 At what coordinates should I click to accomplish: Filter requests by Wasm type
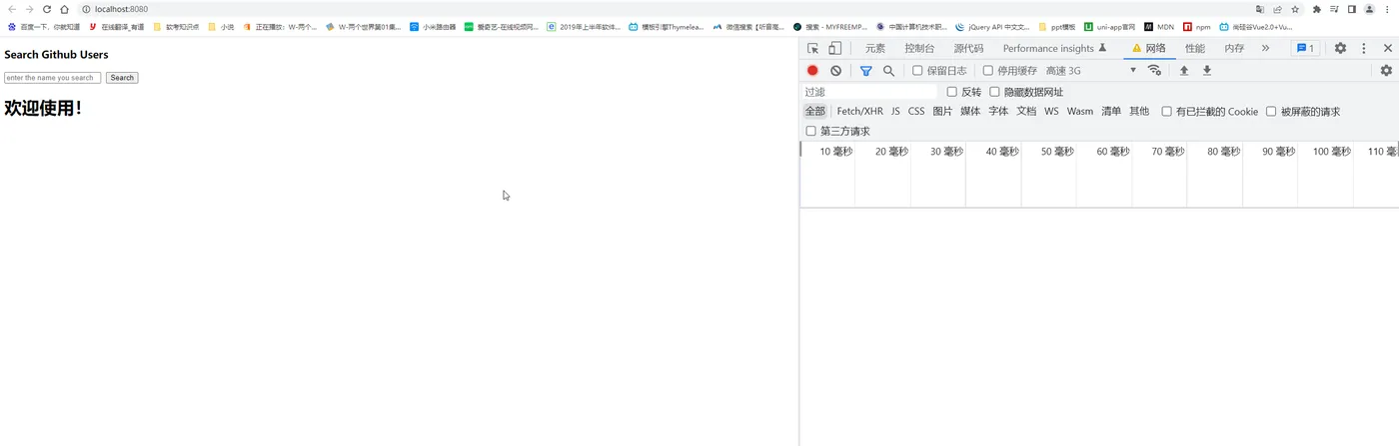click(1080, 112)
